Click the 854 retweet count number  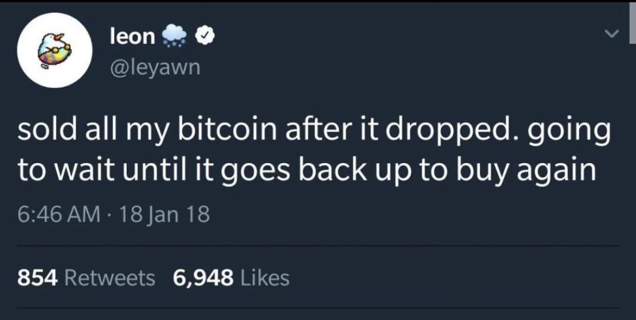tap(38, 278)
